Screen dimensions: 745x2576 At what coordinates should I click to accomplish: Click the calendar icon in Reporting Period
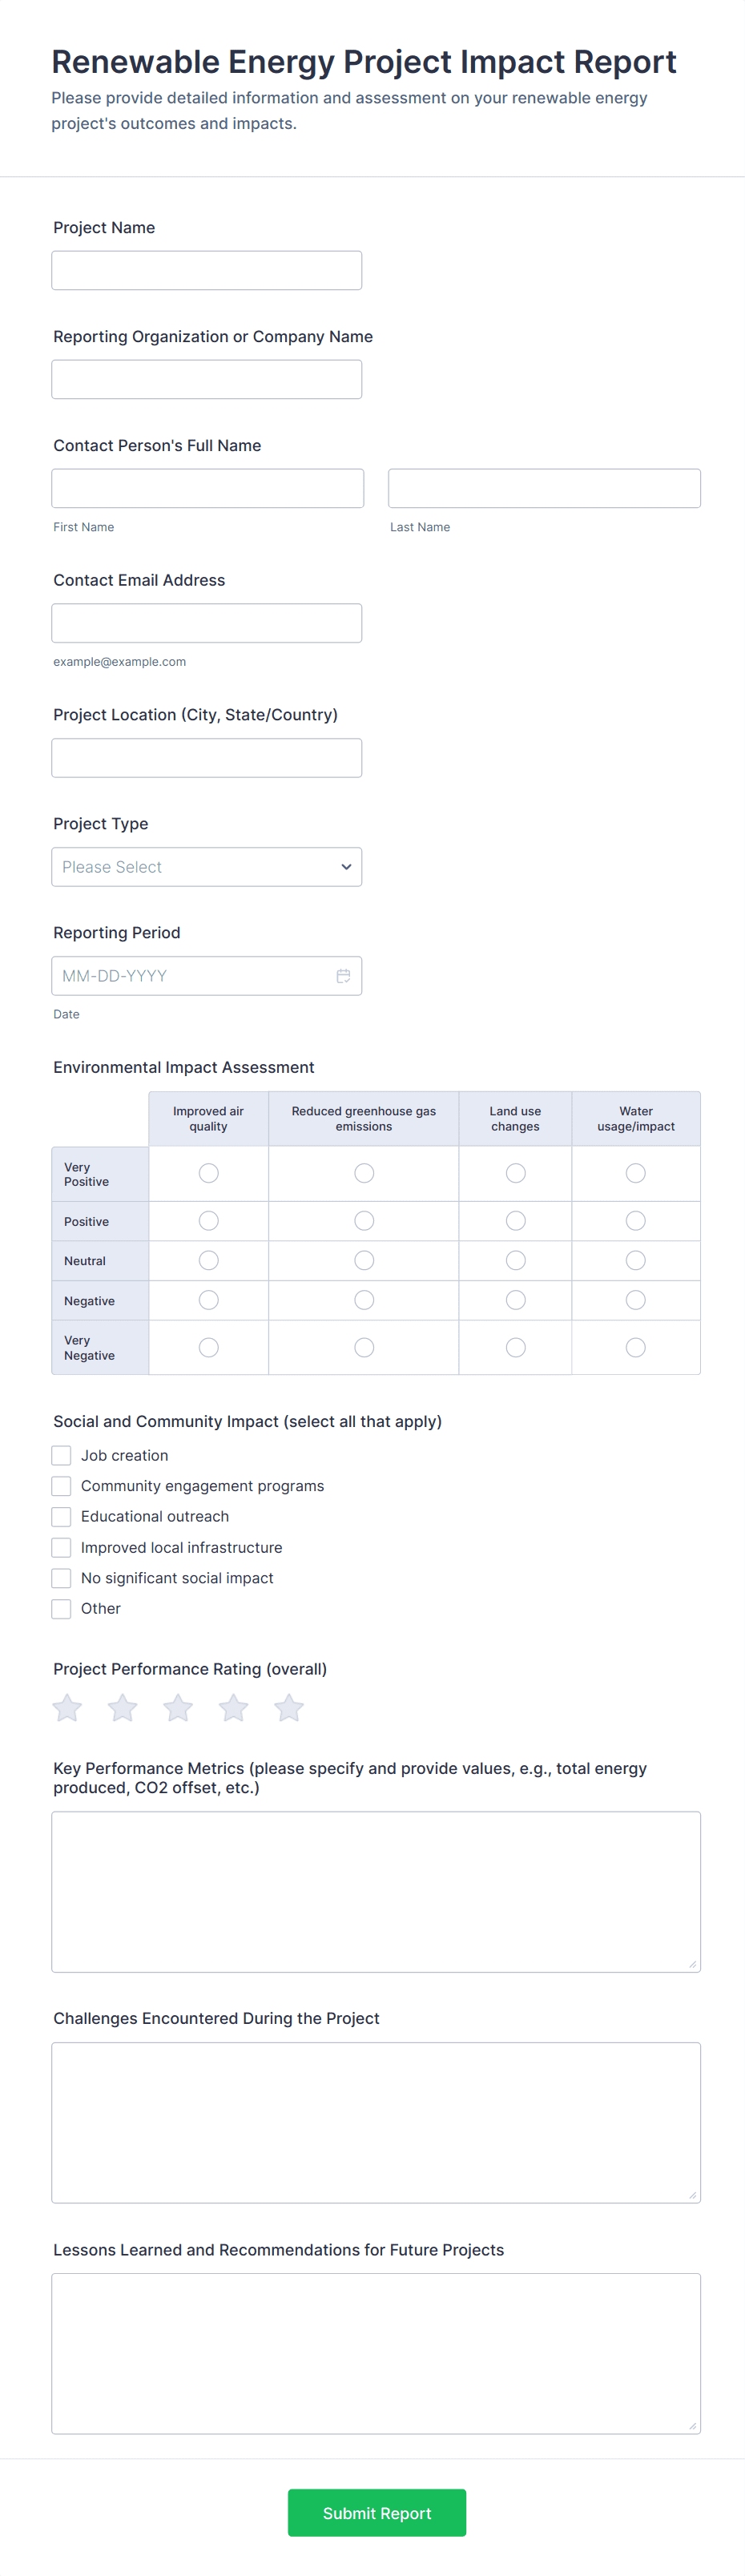(x=343, y=976)
